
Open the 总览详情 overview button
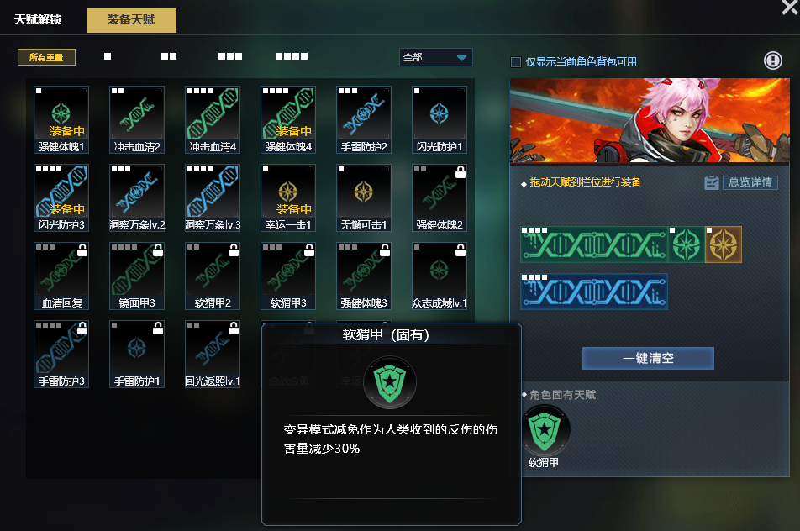[x=750, y=182]
